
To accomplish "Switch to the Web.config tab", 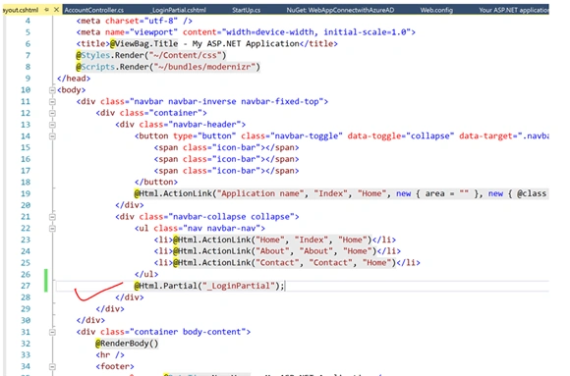I will 436,10.
